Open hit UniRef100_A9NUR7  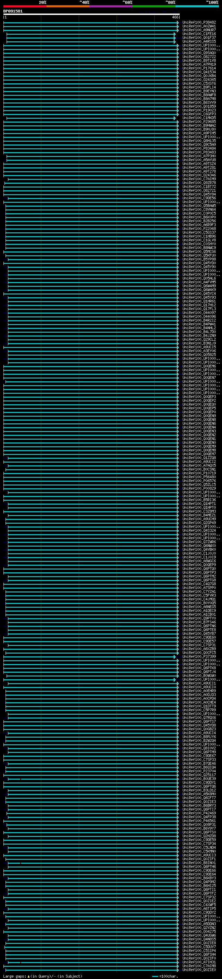click(x=199, y=30)
